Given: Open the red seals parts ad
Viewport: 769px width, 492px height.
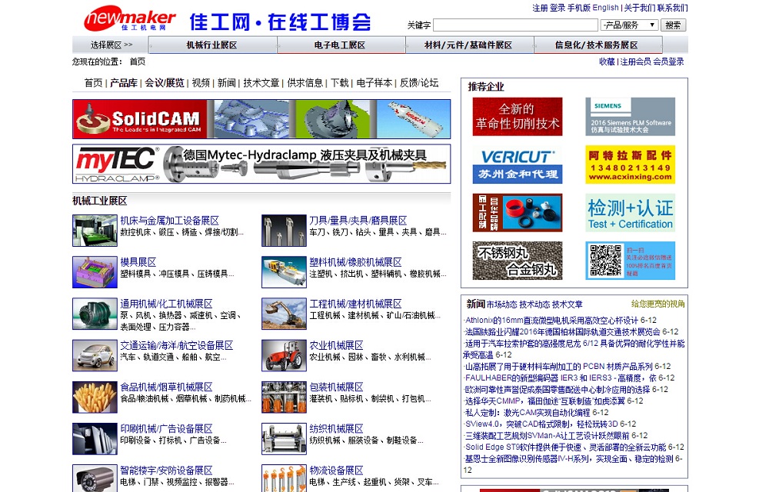Looking at the screenshot, I should tap(518, 213).
